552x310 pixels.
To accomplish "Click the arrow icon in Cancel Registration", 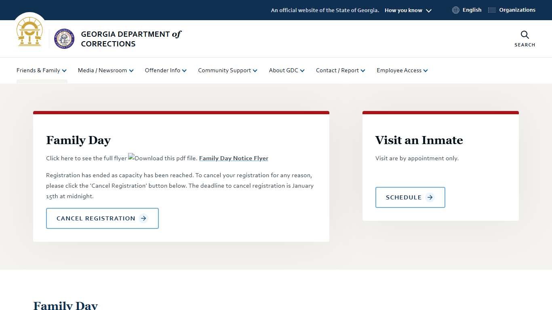I will point(143,218).
